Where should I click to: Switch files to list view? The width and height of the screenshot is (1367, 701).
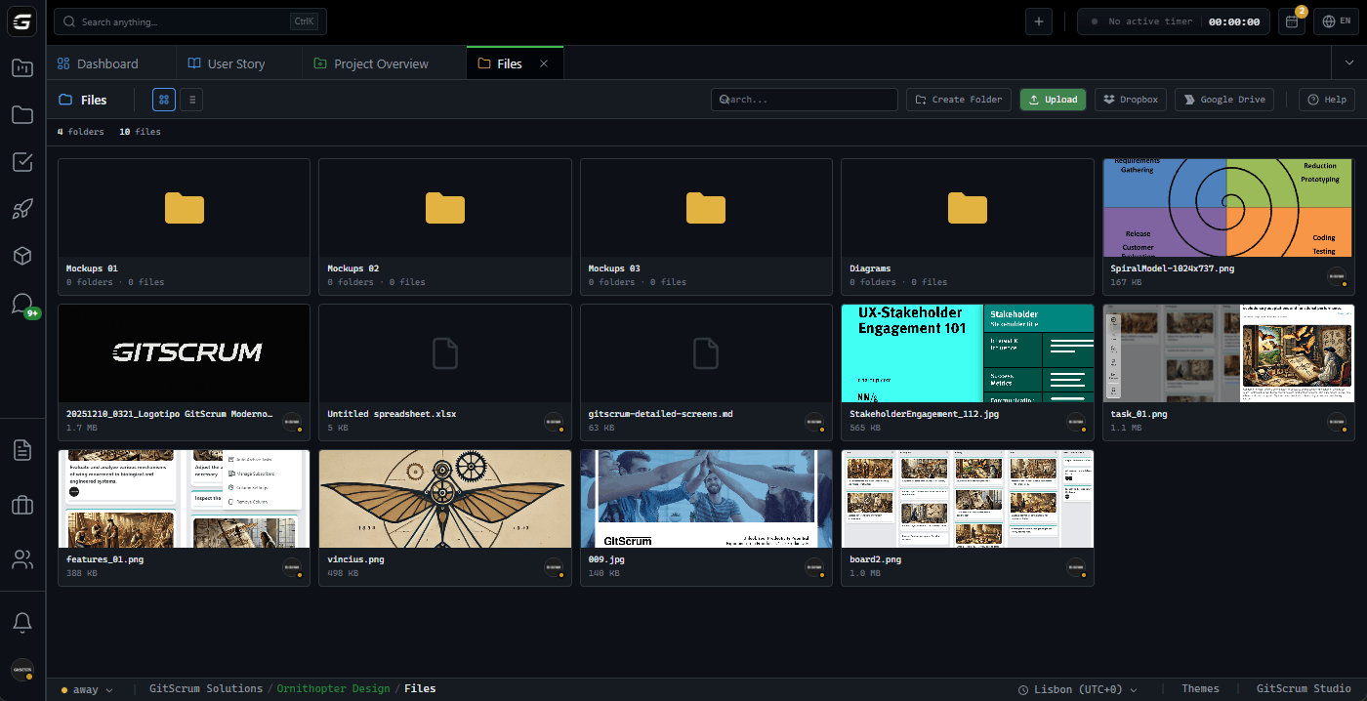[191, 99]
